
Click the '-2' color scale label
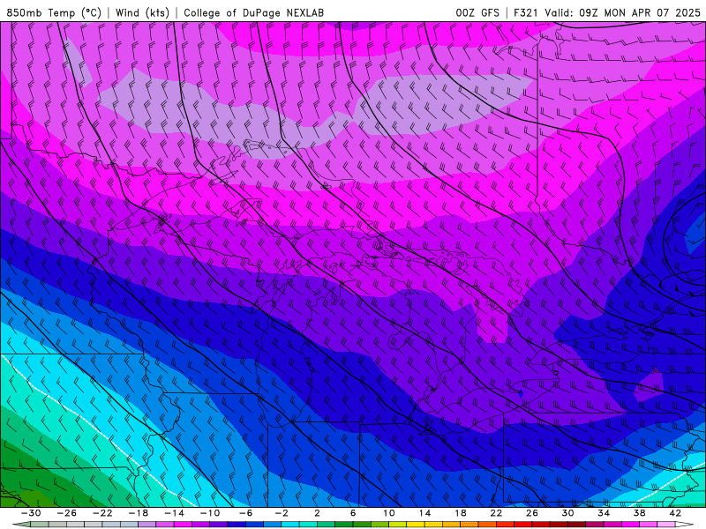point(282,513)
